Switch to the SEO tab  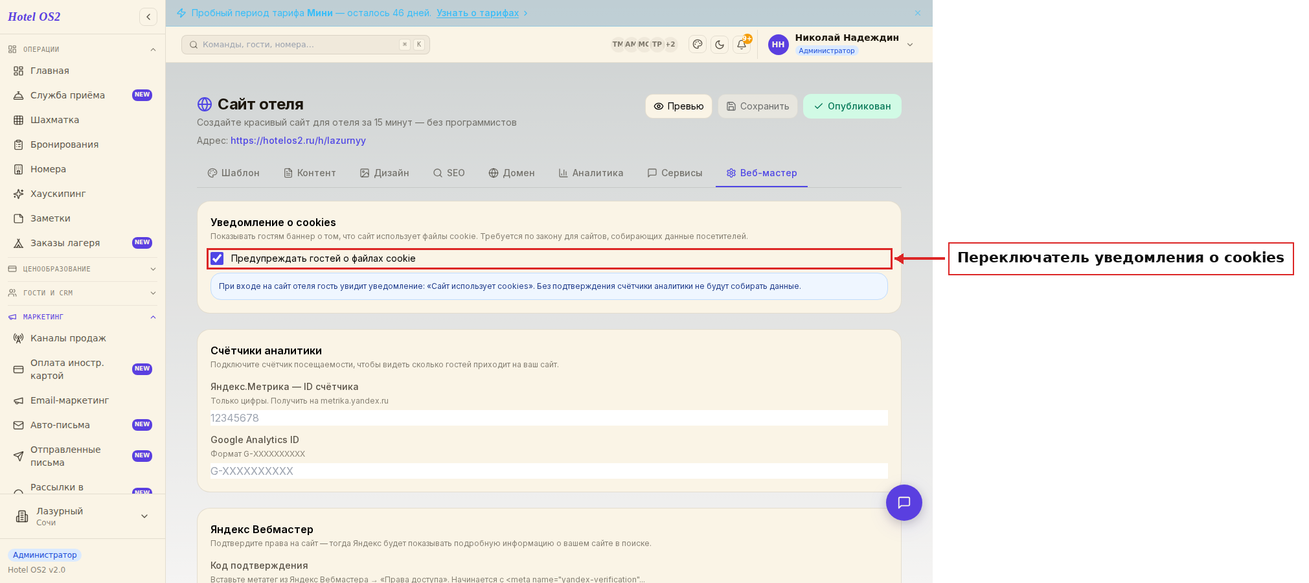click(x=449, y=173)
